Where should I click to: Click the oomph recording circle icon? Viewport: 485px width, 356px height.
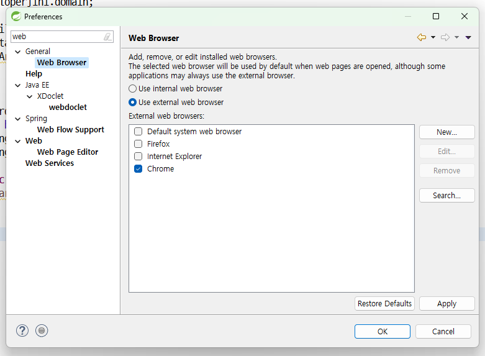click(x=42, y=331)
